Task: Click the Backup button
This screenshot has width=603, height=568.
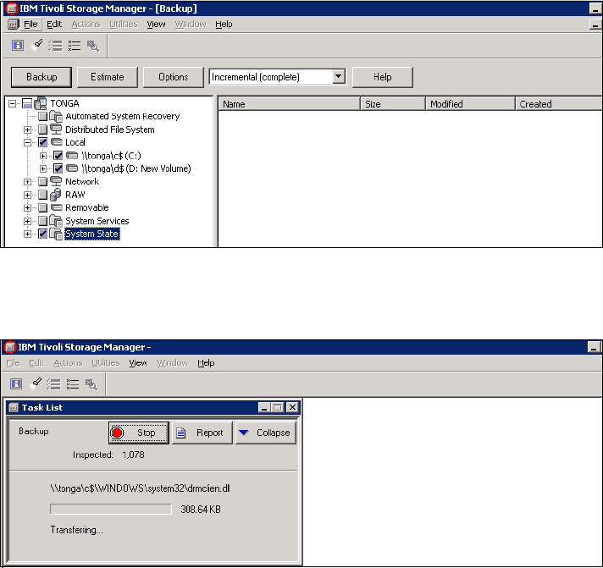Action: click(x=41, y=77)
